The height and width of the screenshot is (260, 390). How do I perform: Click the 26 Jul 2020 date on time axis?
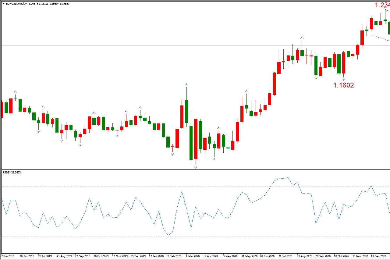(x=285, y=256)
